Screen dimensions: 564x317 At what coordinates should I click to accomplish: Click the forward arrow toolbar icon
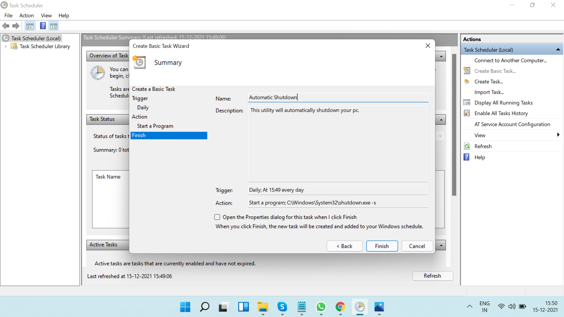coord(16,26)
